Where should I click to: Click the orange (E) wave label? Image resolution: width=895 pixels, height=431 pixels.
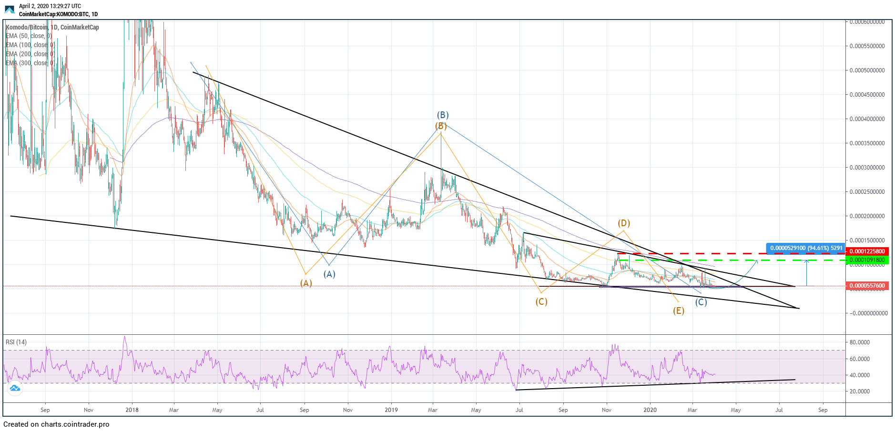point(679,311)
